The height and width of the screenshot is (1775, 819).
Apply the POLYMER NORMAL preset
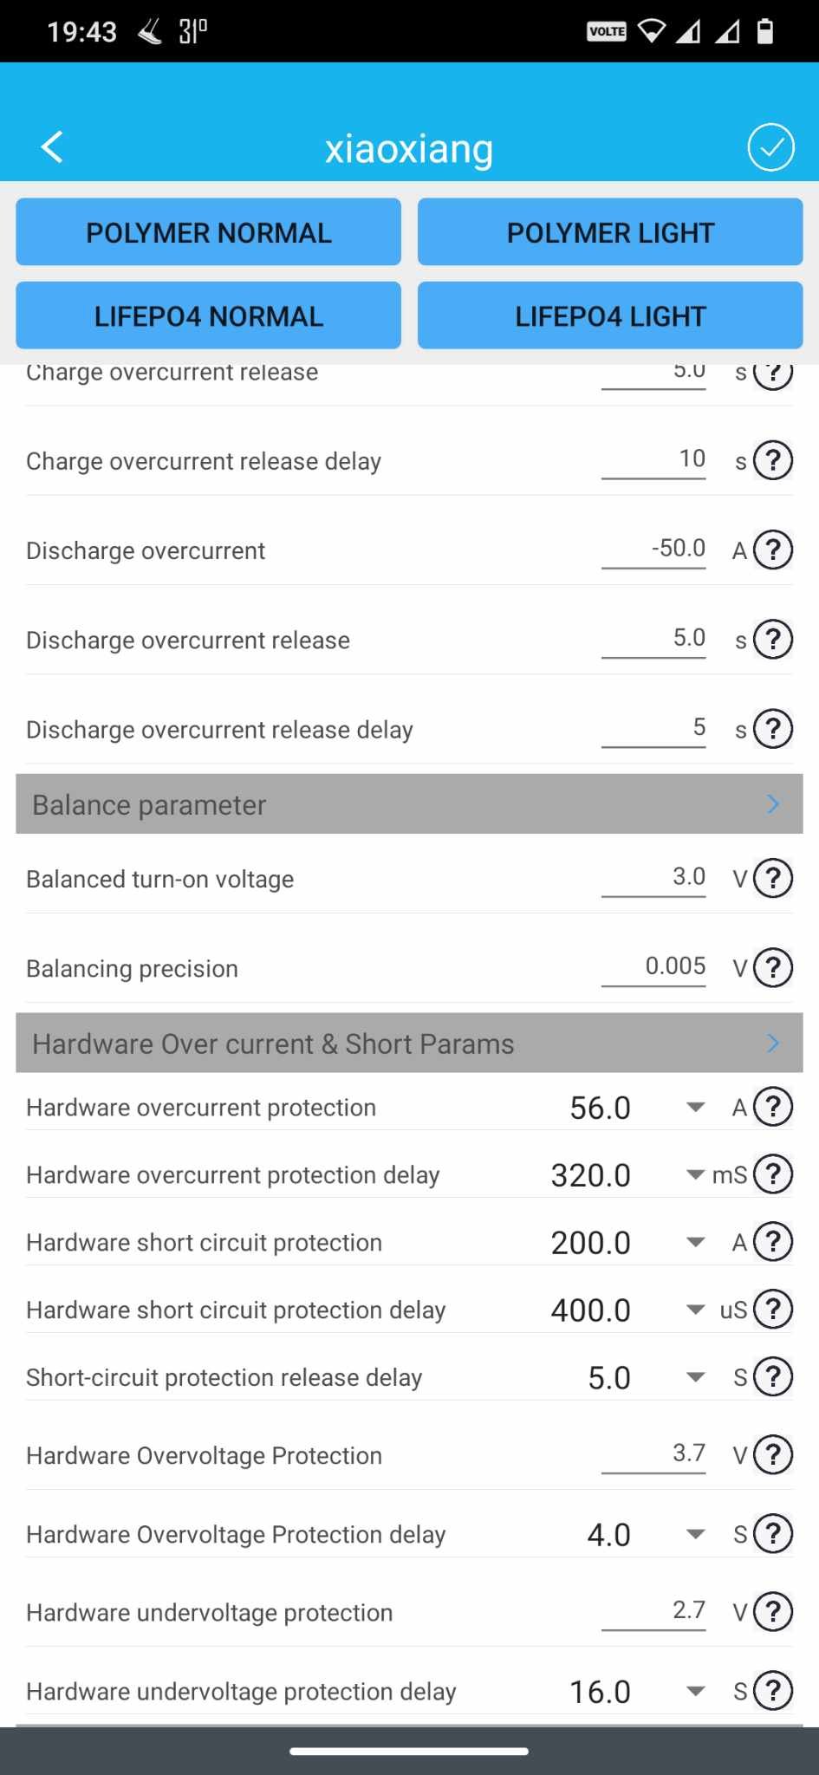tap(208, 232)
